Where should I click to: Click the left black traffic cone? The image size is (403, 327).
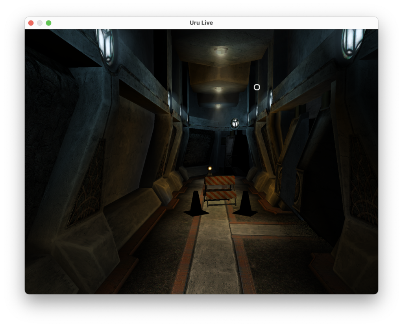click(196, 203)
